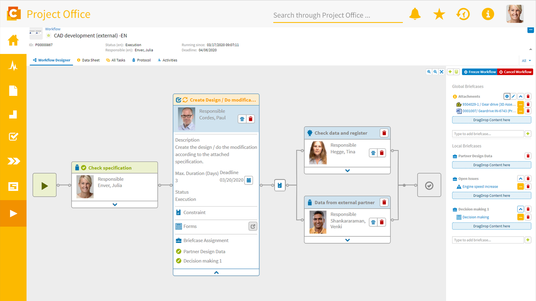This screenshot has width=536, height=301.
Task: Expand the Check specification activity card
Action: (114, 204)
